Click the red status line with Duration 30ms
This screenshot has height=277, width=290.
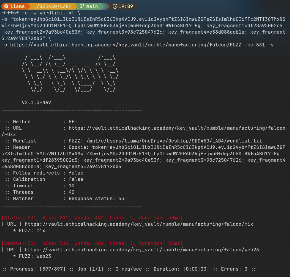(92, 218)
